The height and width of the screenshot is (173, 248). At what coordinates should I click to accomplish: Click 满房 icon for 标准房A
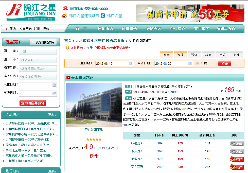[x=237, y=144]
